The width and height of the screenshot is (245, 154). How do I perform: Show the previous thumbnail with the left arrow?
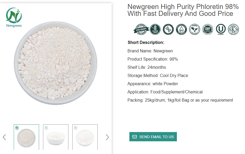coord(4,137)
